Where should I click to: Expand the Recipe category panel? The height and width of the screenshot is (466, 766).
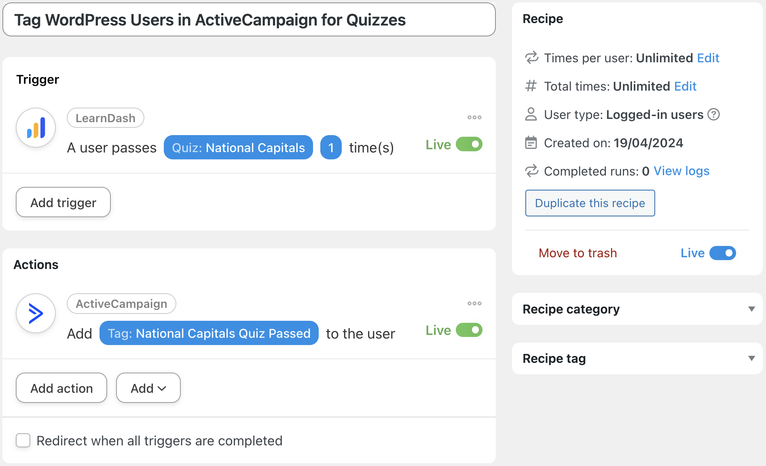tap(751, 309)
